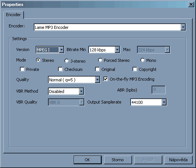Switch to the Encoder tab
Image resolution: width=196 pixels, height=168 pixels.
click(x=13, y=15)
